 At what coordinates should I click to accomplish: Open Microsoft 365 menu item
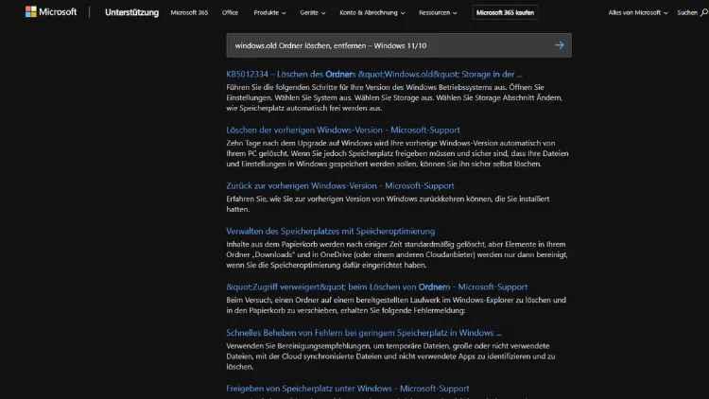189,12
